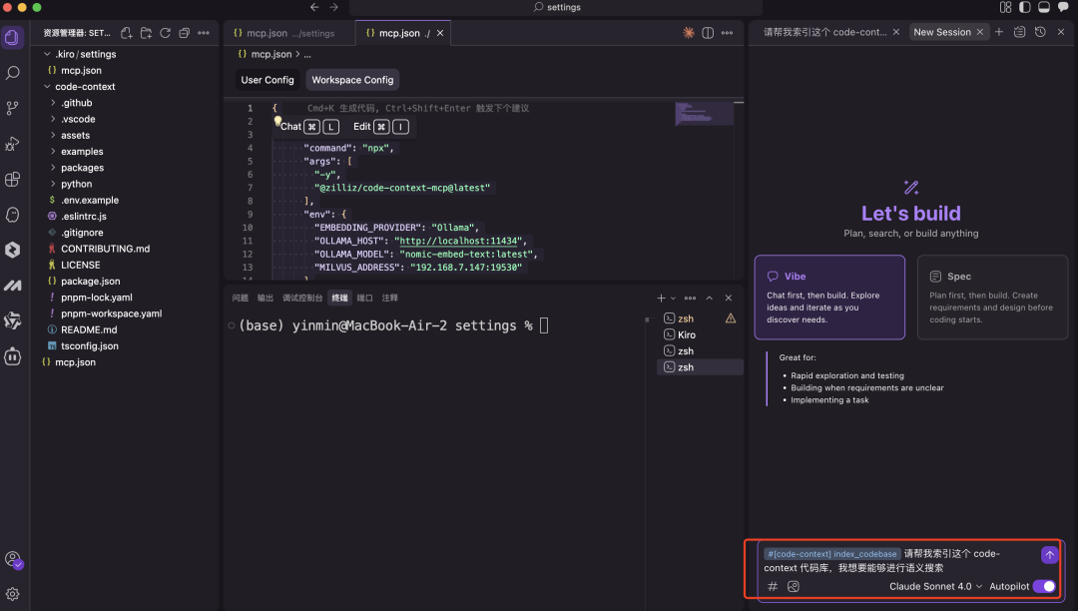Open the robot icon in activity bar
The width and height of the screenshot is (1078, 611).
[x=12, y=356]
